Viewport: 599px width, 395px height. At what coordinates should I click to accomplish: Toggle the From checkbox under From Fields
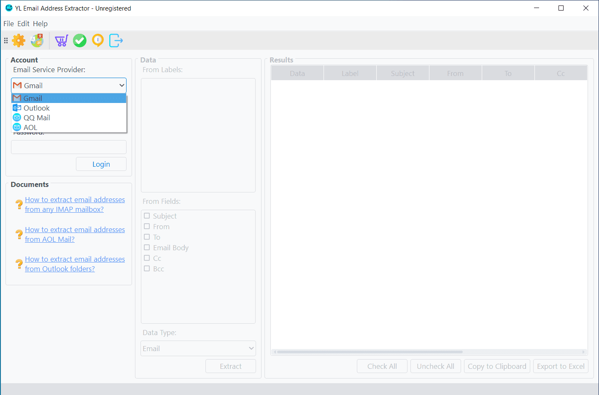click(x=147, y=226)
